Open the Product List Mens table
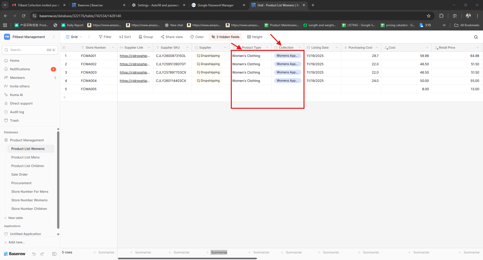The image size is (483, 260). coord(25,157)
